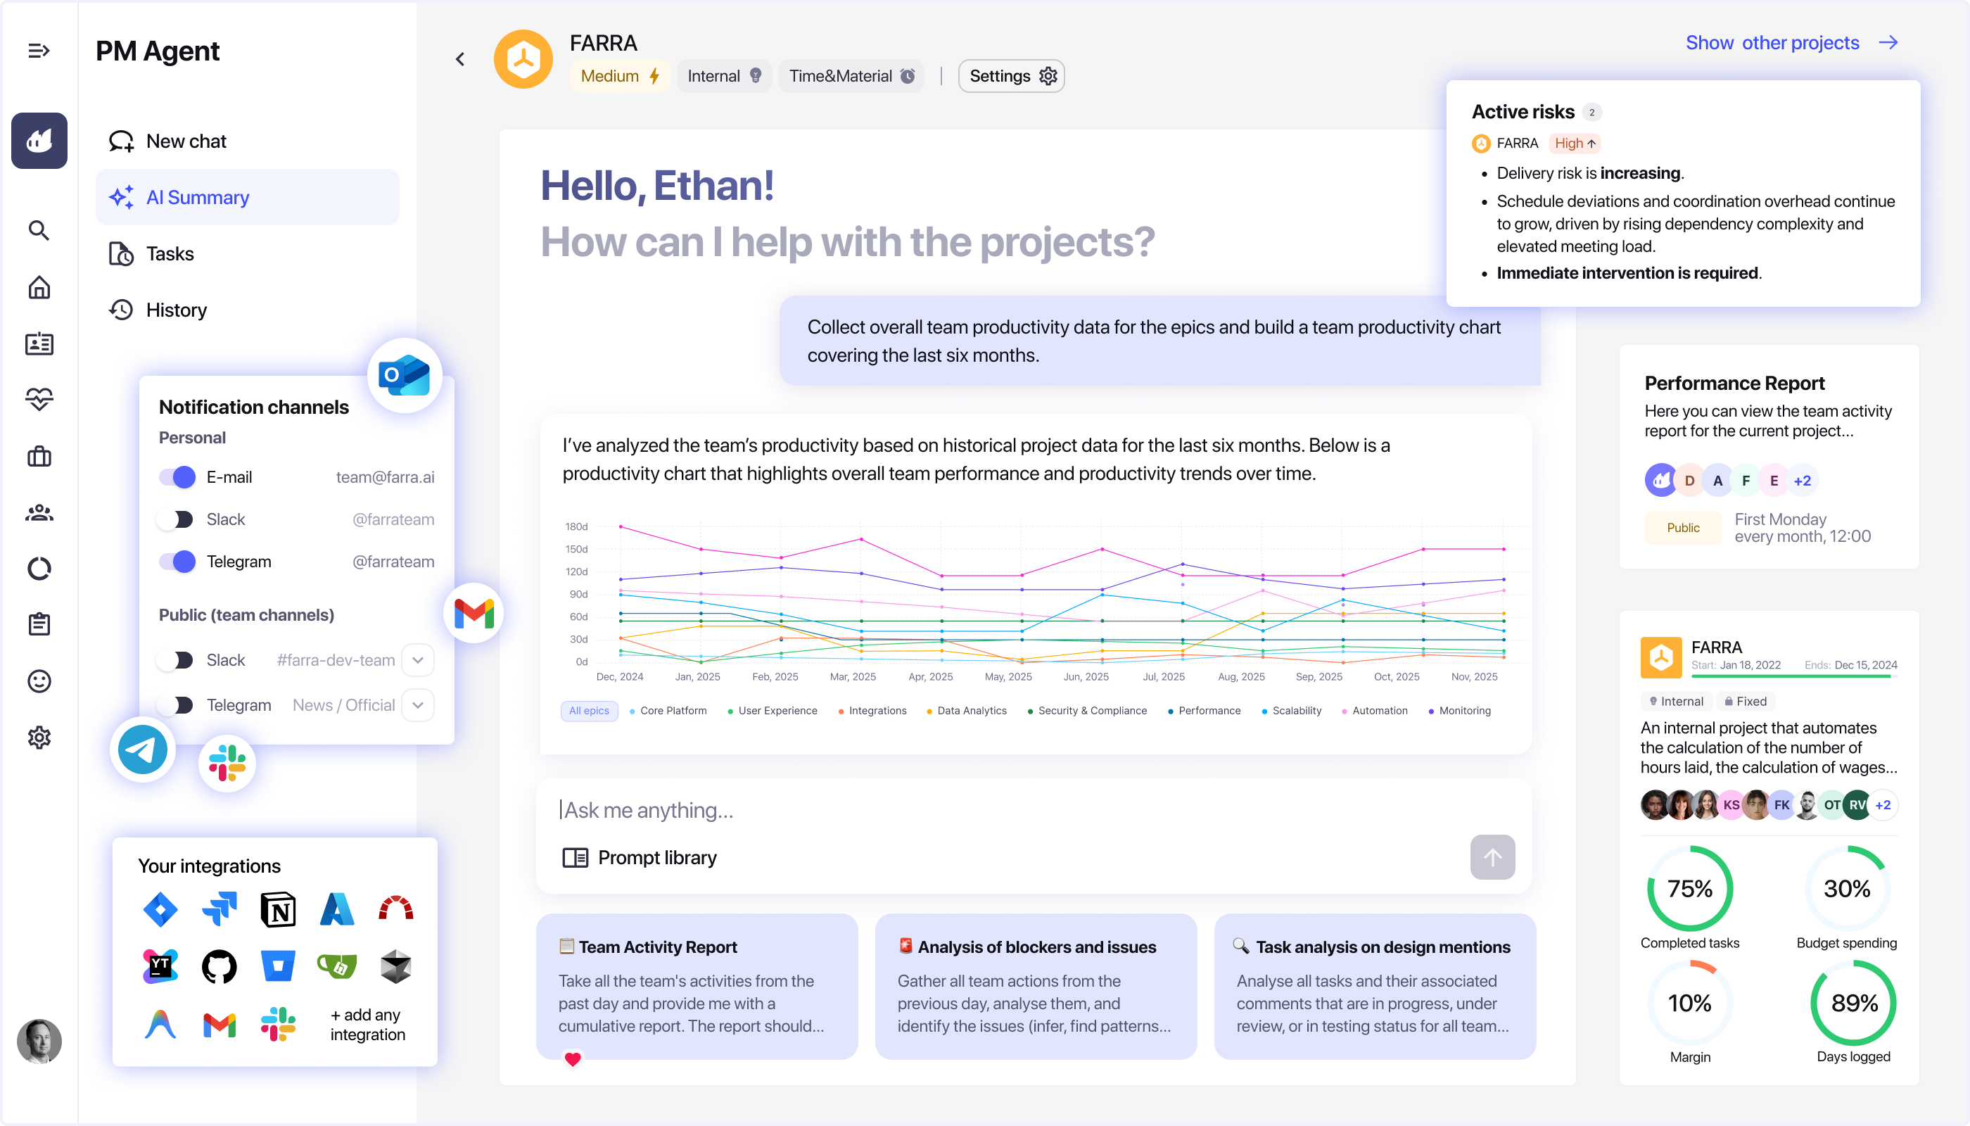
Task: Click the back chevron beside FARRA
Action: [460, 60]
